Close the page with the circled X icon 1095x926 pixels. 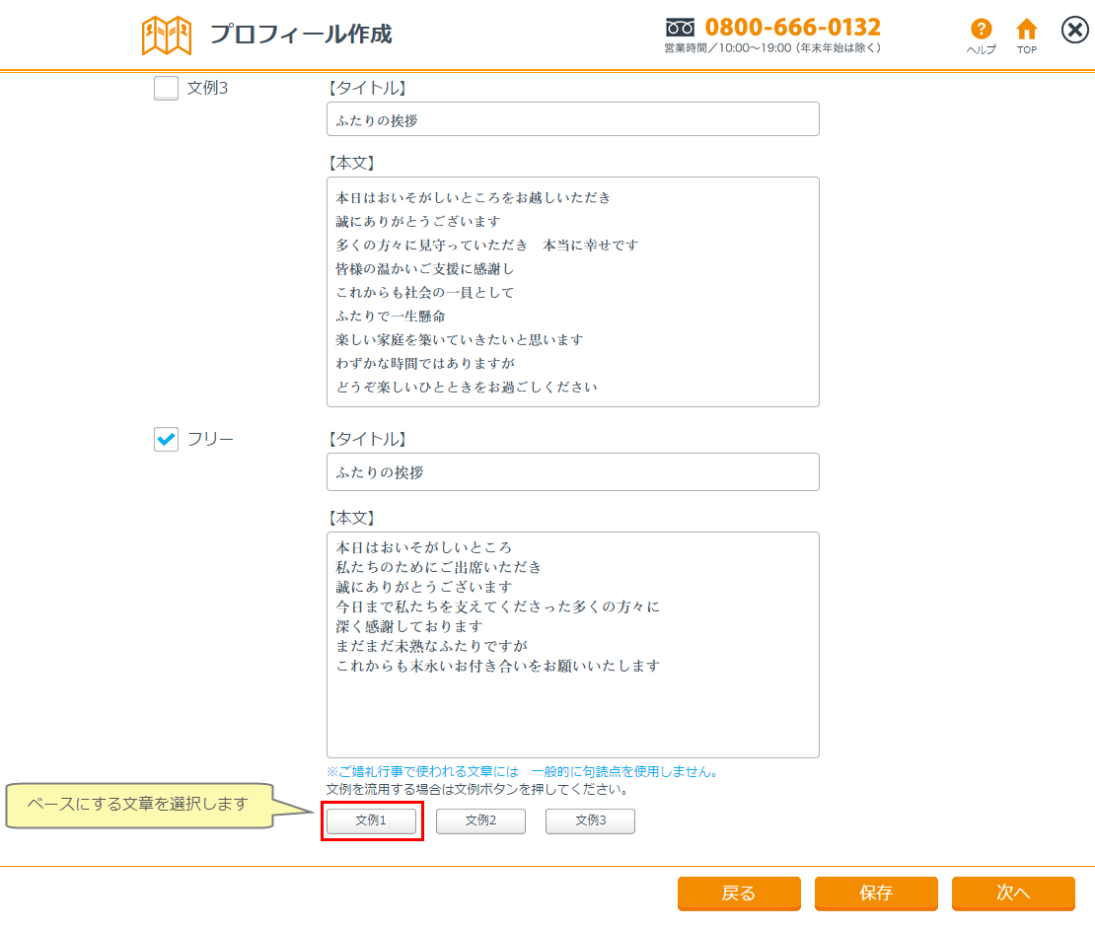point(1074,31)
